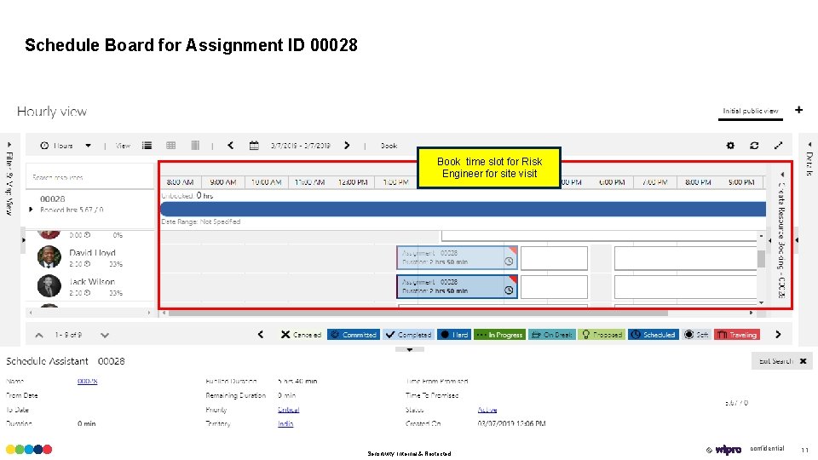
Task: Select the Traveling status legend
Action: pos(737,335)
